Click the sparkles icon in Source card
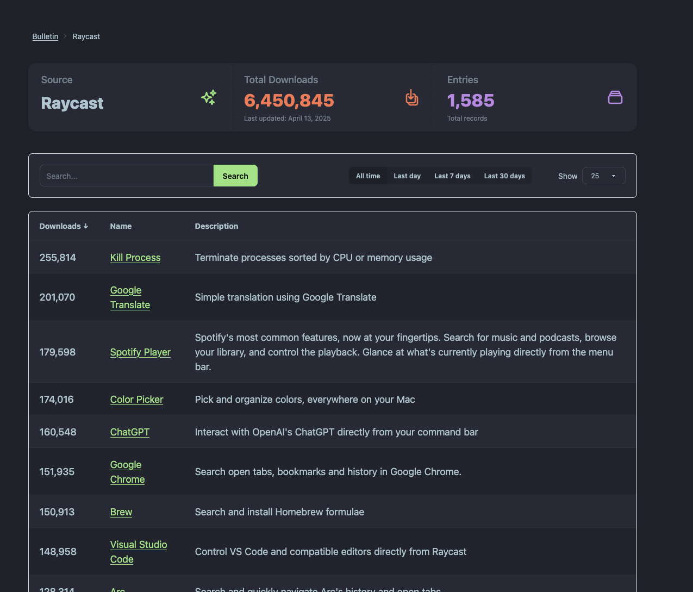This screenshot has height=592, width=693. pyautogui.click(x=209, y=97)
